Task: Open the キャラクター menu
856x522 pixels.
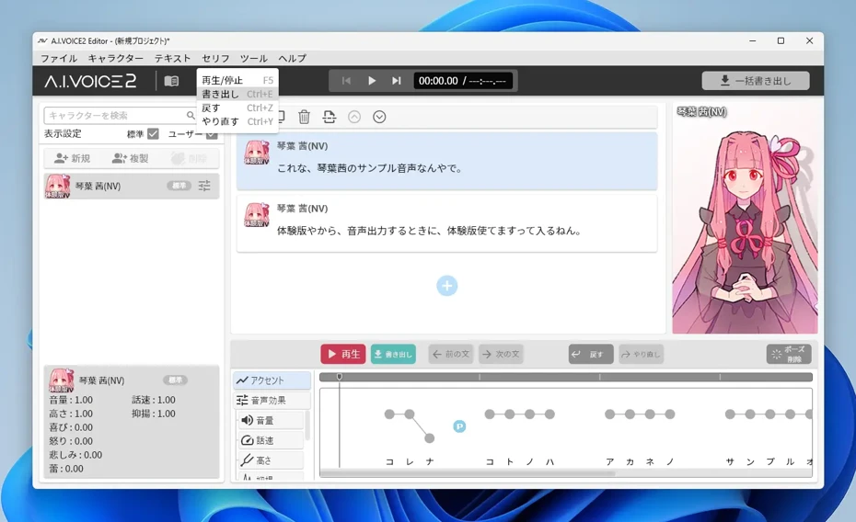Action: pos(116,58)
